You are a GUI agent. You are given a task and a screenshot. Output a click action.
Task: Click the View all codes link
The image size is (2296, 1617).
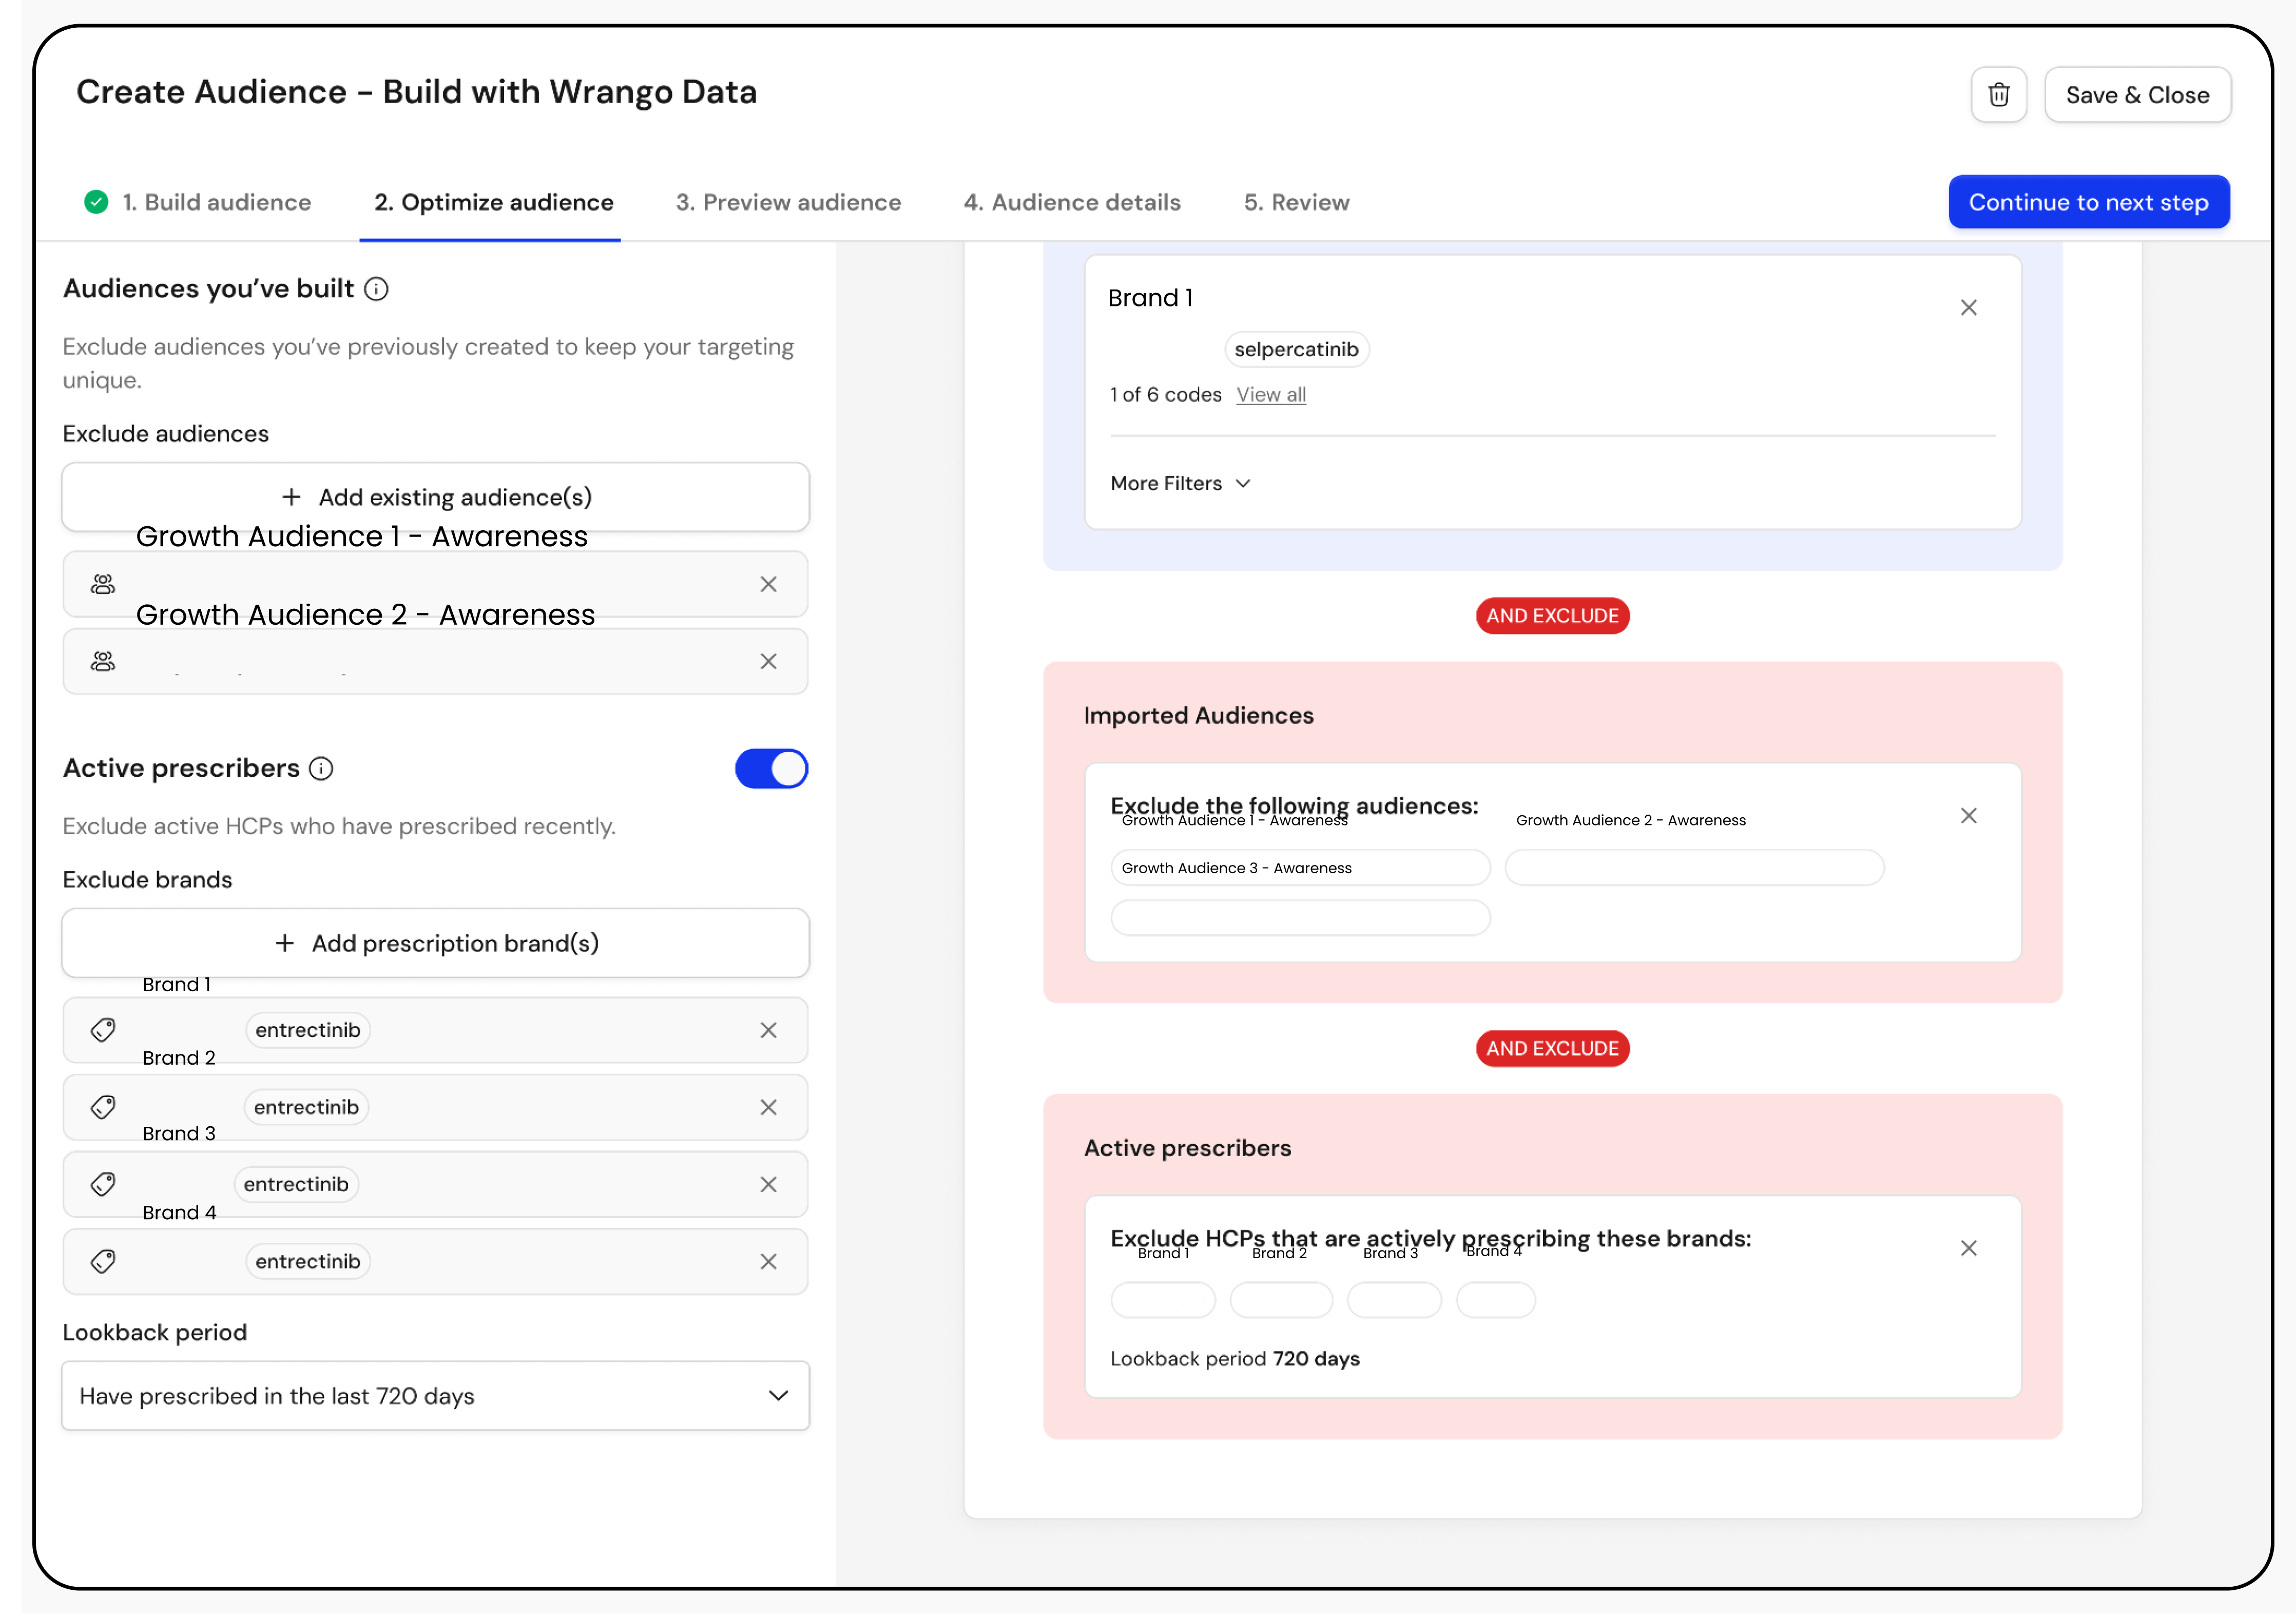[x=1270, y=395]
